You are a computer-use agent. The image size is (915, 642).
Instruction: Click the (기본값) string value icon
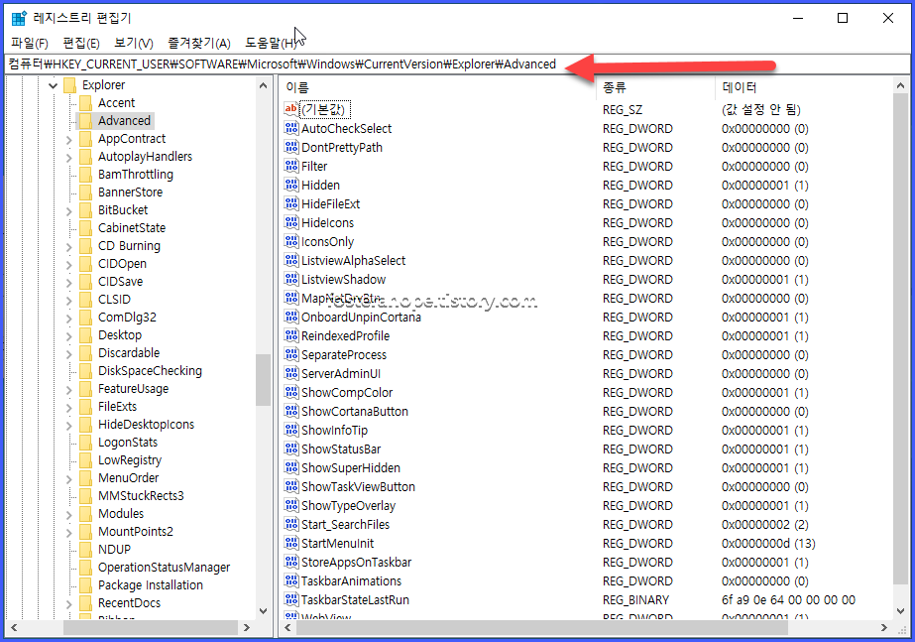[290, 109]
